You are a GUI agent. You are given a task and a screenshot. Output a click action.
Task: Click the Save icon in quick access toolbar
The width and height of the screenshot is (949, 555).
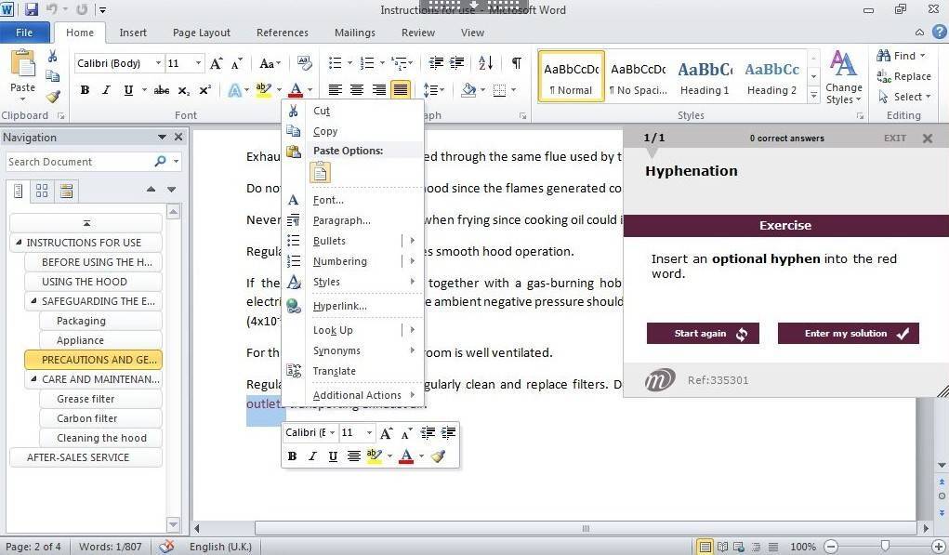click(32, 10)
